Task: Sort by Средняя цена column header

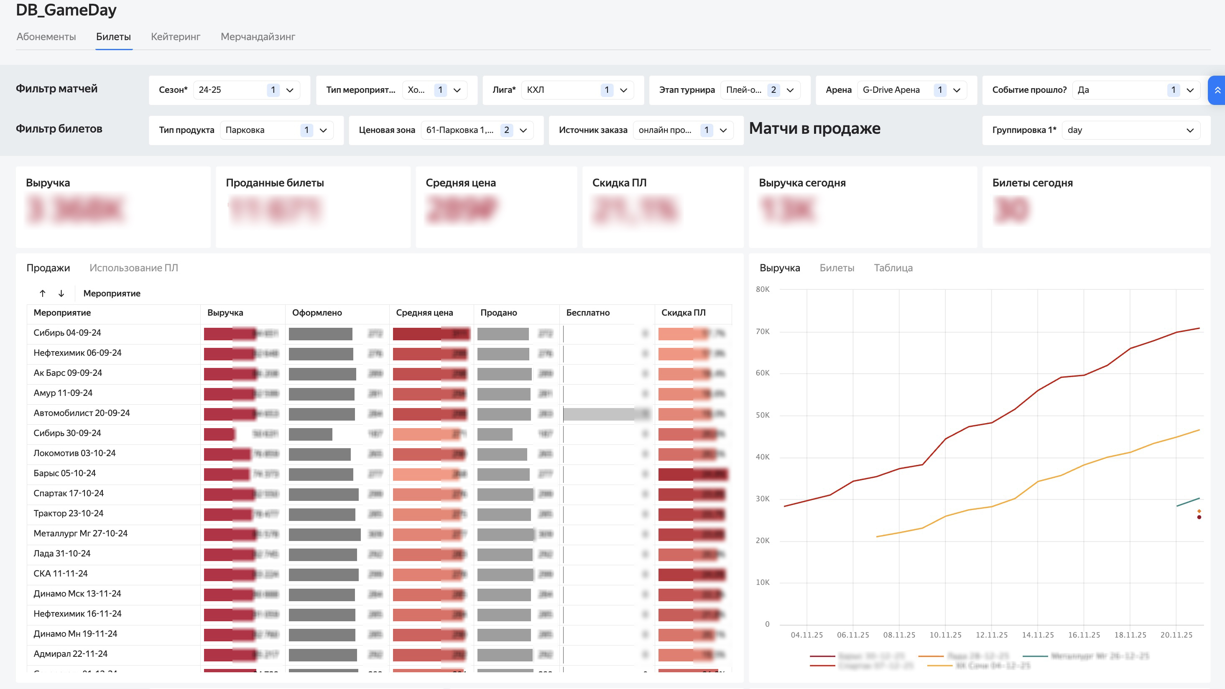Action: (x=424, y=313)
